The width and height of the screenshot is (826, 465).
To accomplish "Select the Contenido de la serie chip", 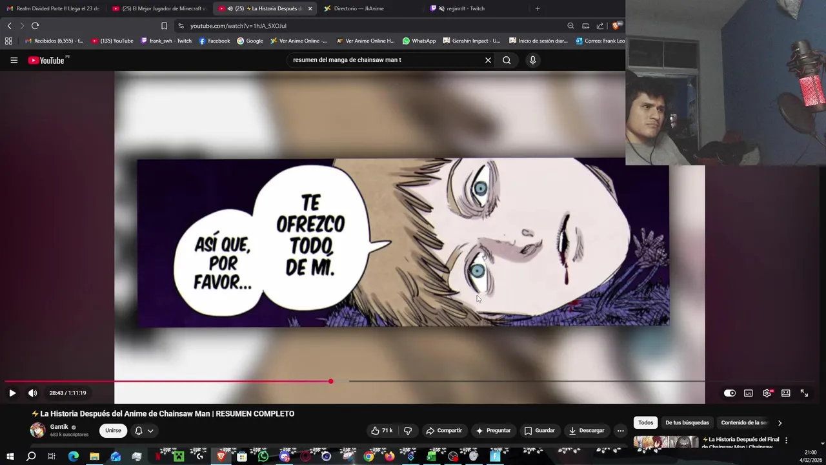I will coord(744,423).
